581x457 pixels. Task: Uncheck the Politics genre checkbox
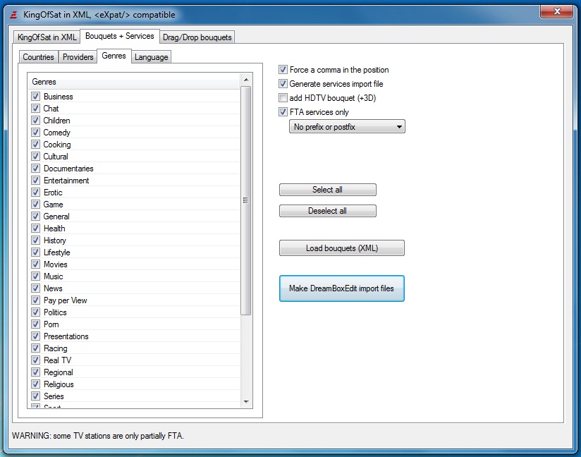coord(35,312)
